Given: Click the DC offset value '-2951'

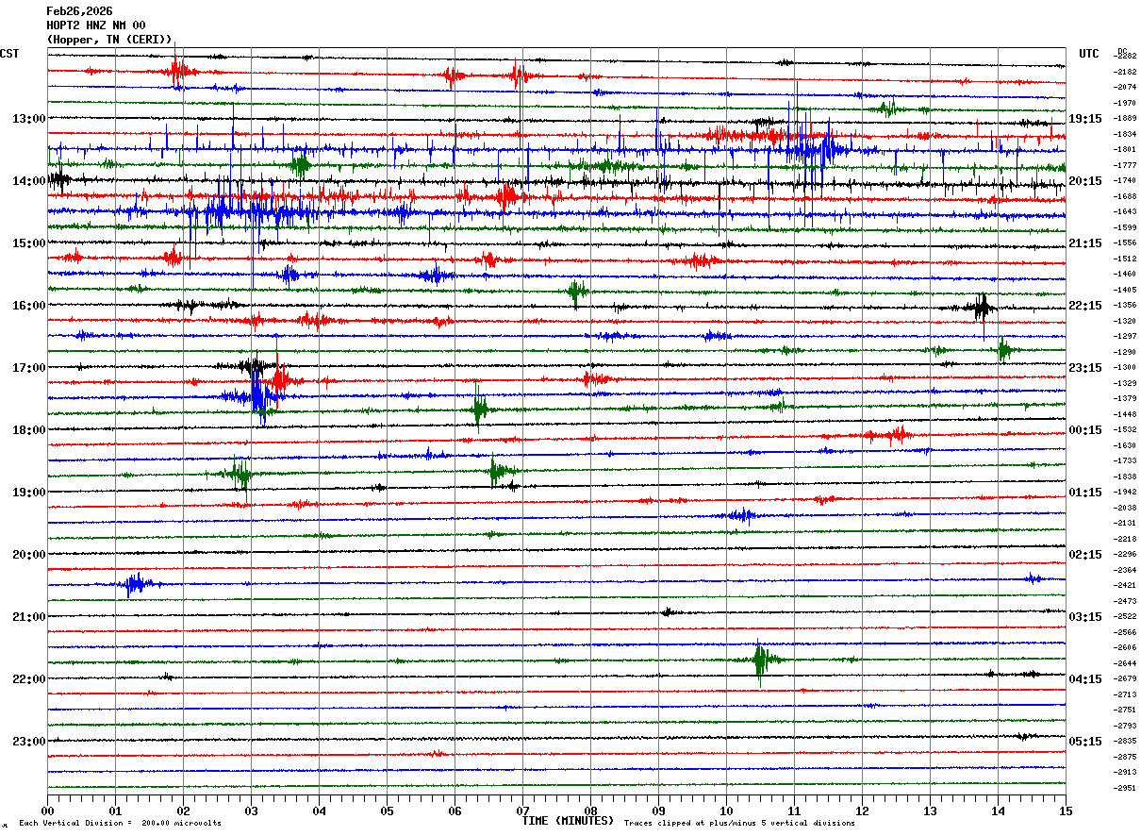Looking at the screenshot, I should pyautogui.click(x=1126, y=788).
